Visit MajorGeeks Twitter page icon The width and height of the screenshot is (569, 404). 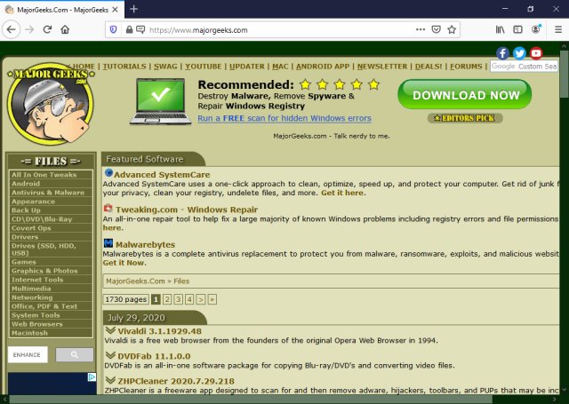(519, 53)
